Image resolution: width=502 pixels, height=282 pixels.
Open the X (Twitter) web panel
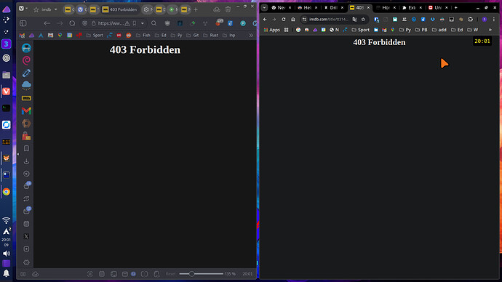pos(26,236)
